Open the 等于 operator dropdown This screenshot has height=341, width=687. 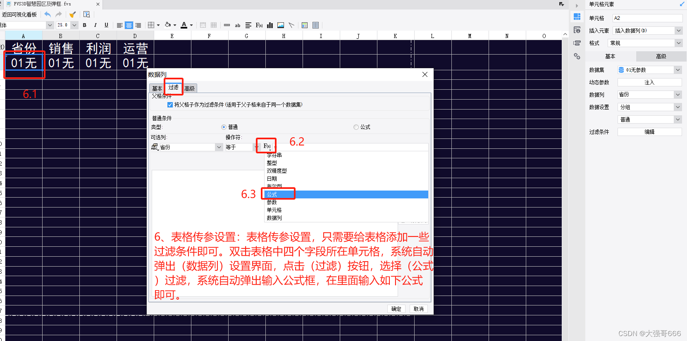tap(256, 147)
